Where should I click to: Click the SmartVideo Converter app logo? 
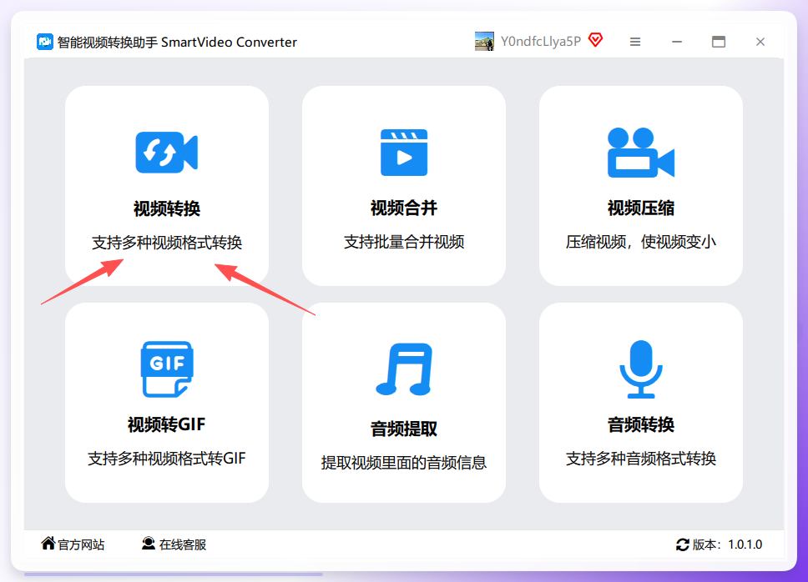click(x=45, y=42)
